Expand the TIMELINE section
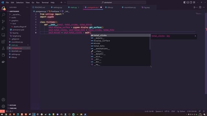 13,108
